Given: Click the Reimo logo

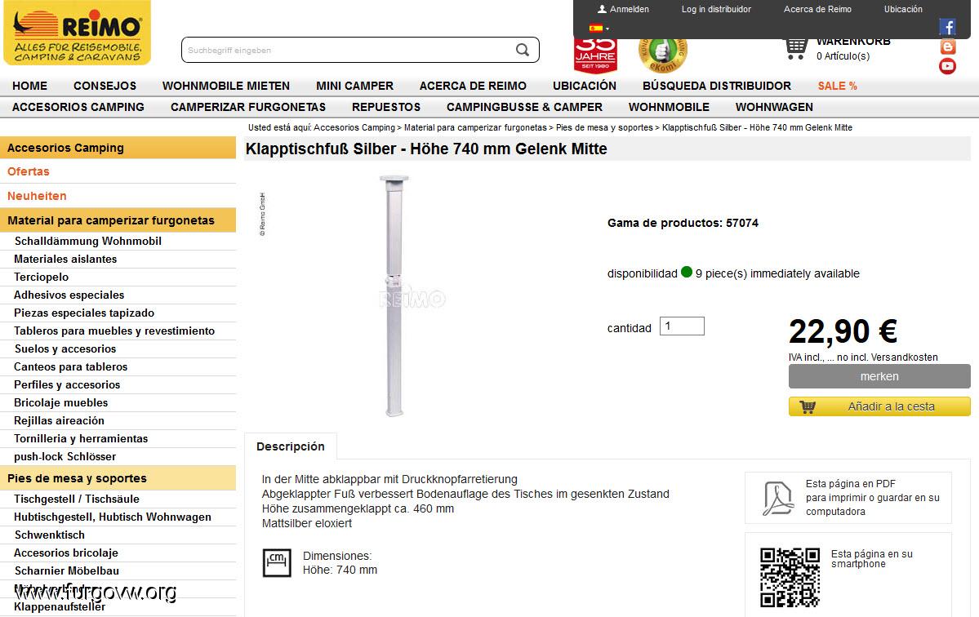Looking at the screenshot, I should point(78,33).
